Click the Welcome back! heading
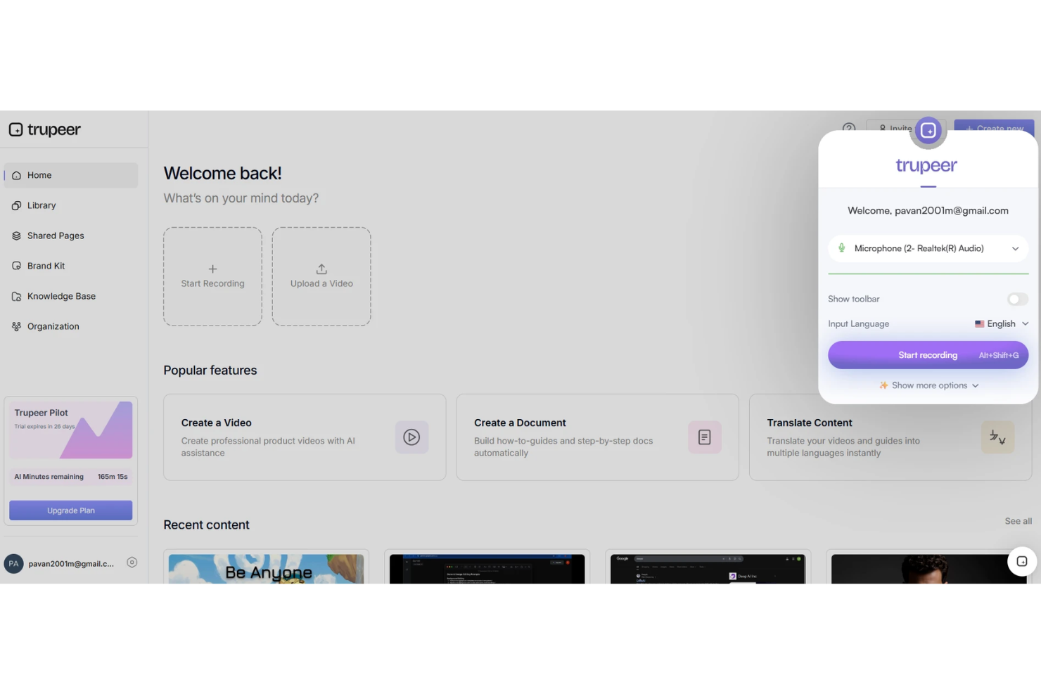This screenshot has height=694, width=1041. (222, 173)
